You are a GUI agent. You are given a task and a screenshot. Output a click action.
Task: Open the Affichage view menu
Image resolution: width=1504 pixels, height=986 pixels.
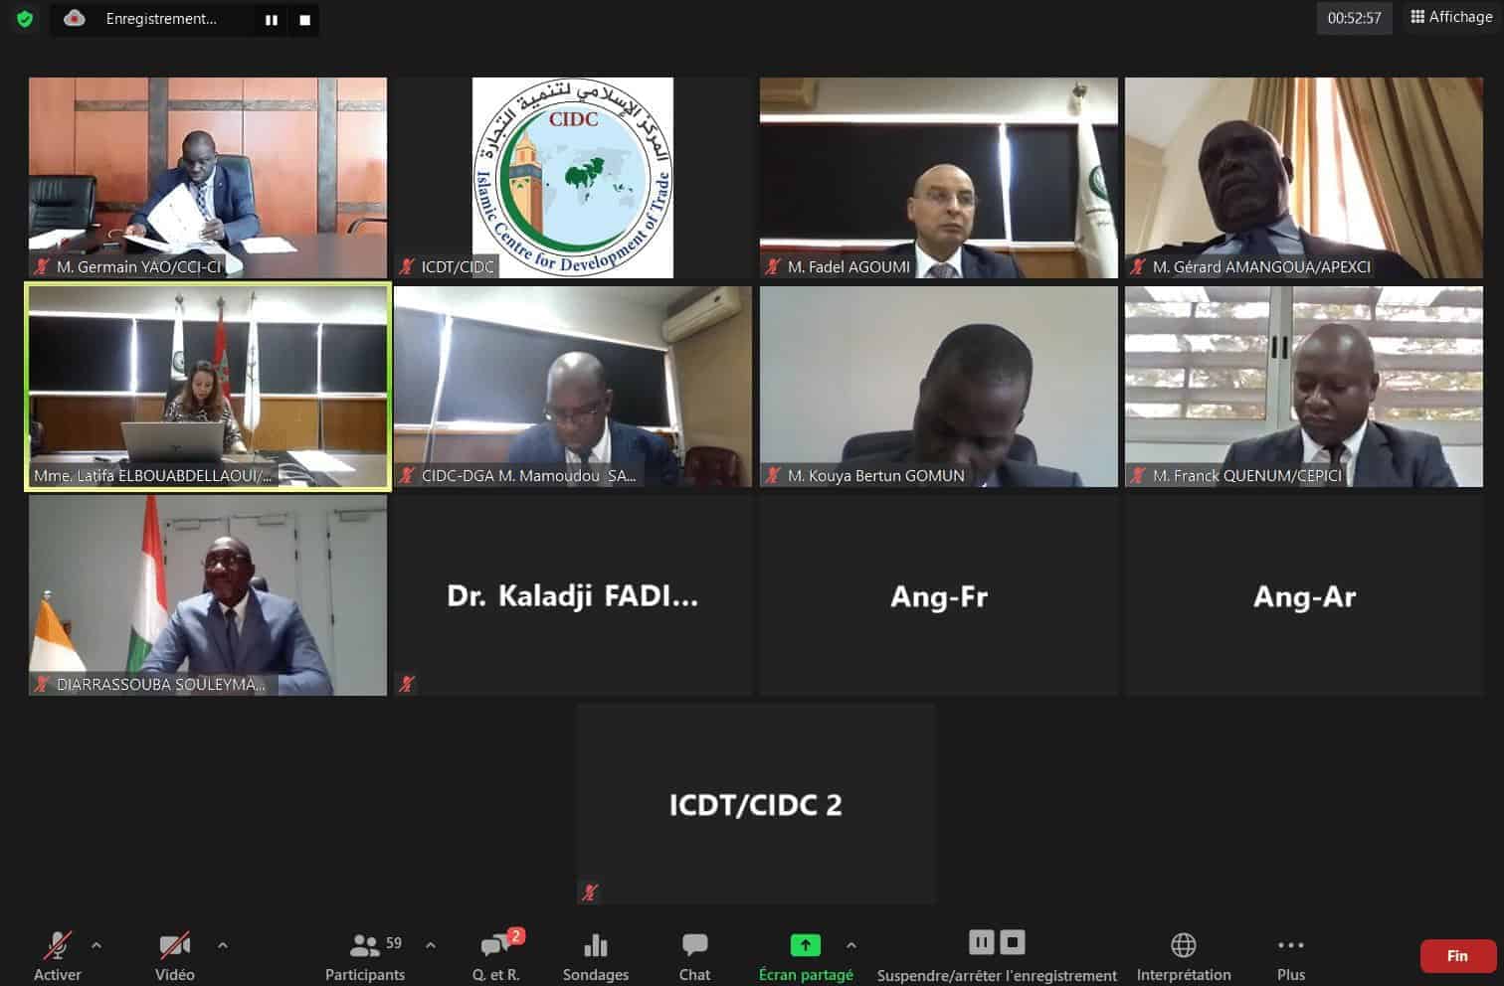pos(1451,17)
